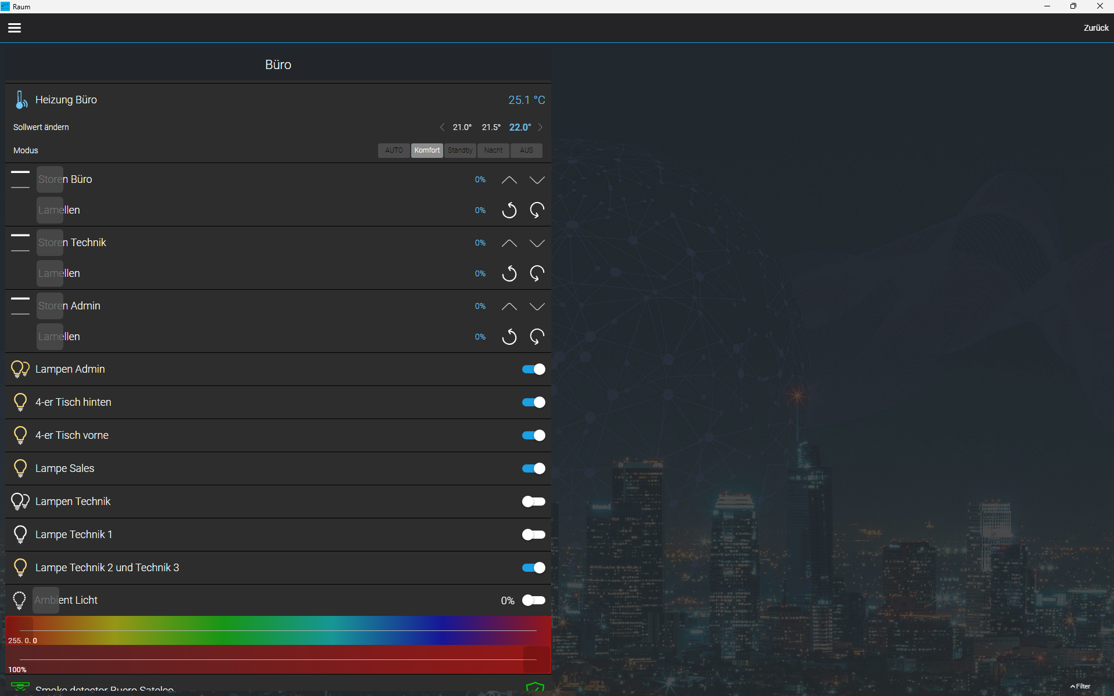Screen dimensions: 1114x696
Task: Click the Lampen Admin double-bulb icon
Action: pyautogui.click(x=20, y=369)
